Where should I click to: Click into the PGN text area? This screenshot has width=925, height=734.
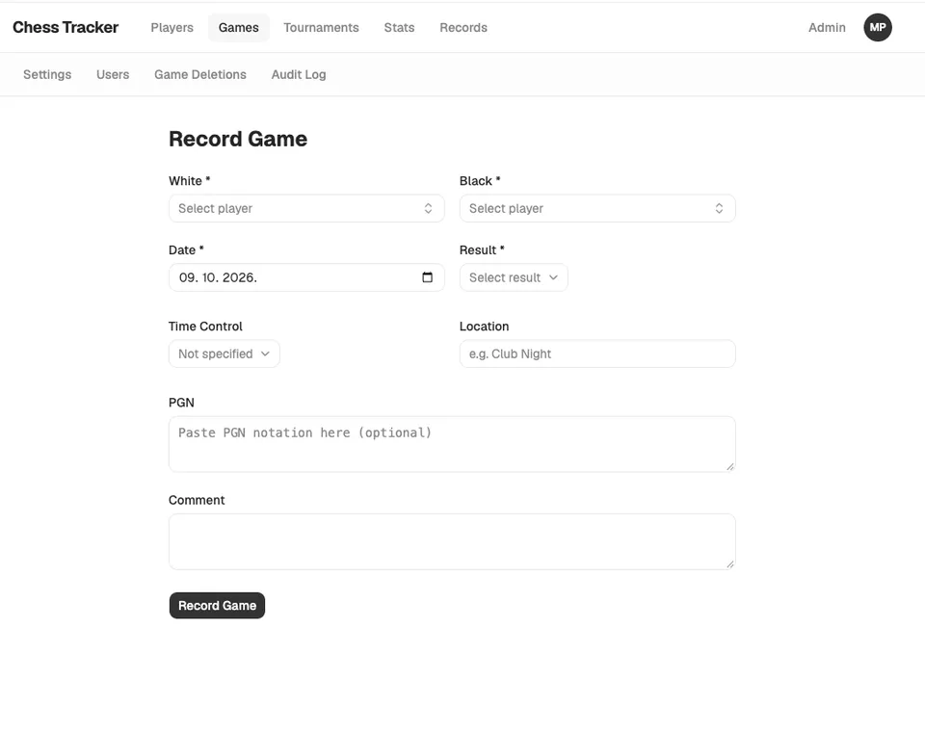point(452,444)
